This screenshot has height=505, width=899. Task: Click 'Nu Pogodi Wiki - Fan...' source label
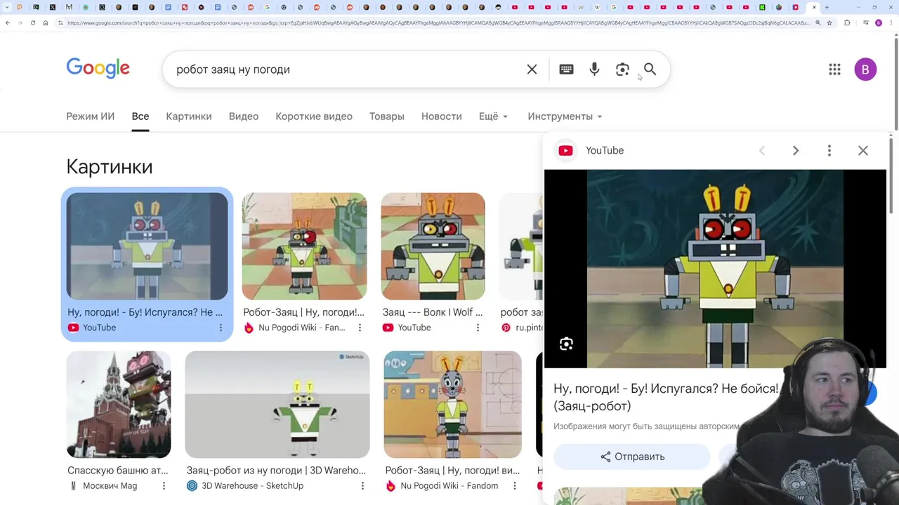[301, 328]
